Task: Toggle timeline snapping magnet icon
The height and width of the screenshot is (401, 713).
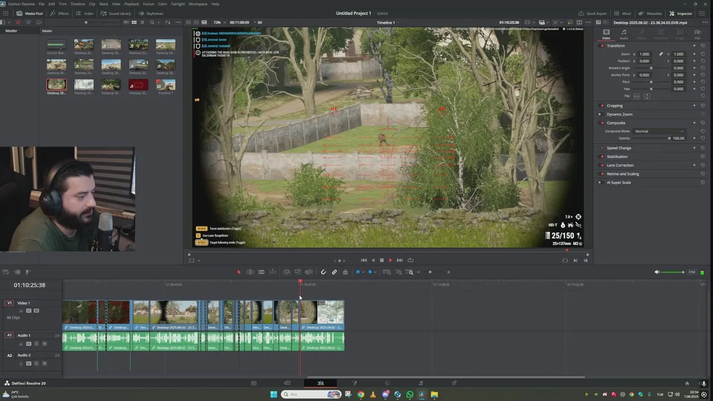Action: 323,272
